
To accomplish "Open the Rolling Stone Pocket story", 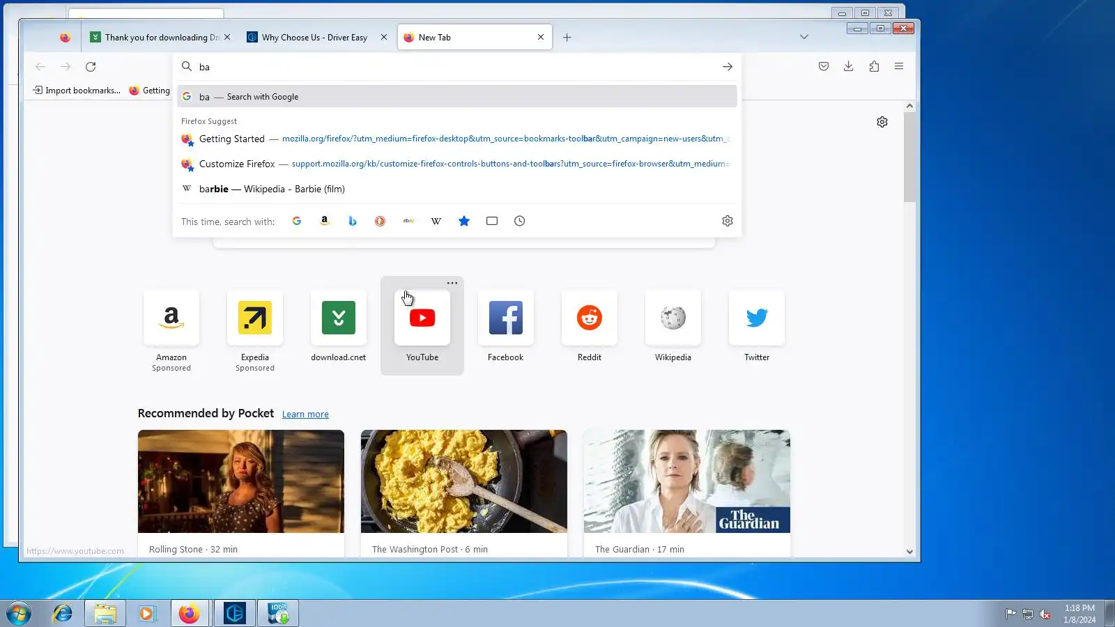I will coord(241,493).
